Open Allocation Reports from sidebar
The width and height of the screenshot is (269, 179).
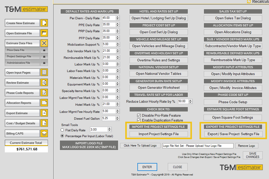point(22,103)
